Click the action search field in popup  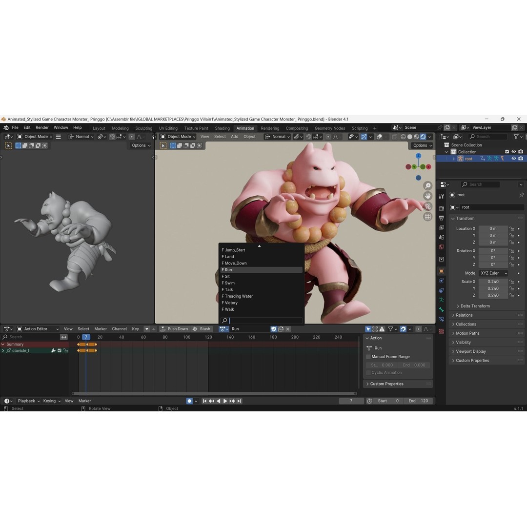pos(261,321)
